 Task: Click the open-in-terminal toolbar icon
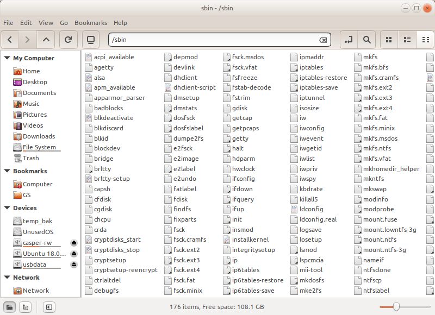pos(90,39)
